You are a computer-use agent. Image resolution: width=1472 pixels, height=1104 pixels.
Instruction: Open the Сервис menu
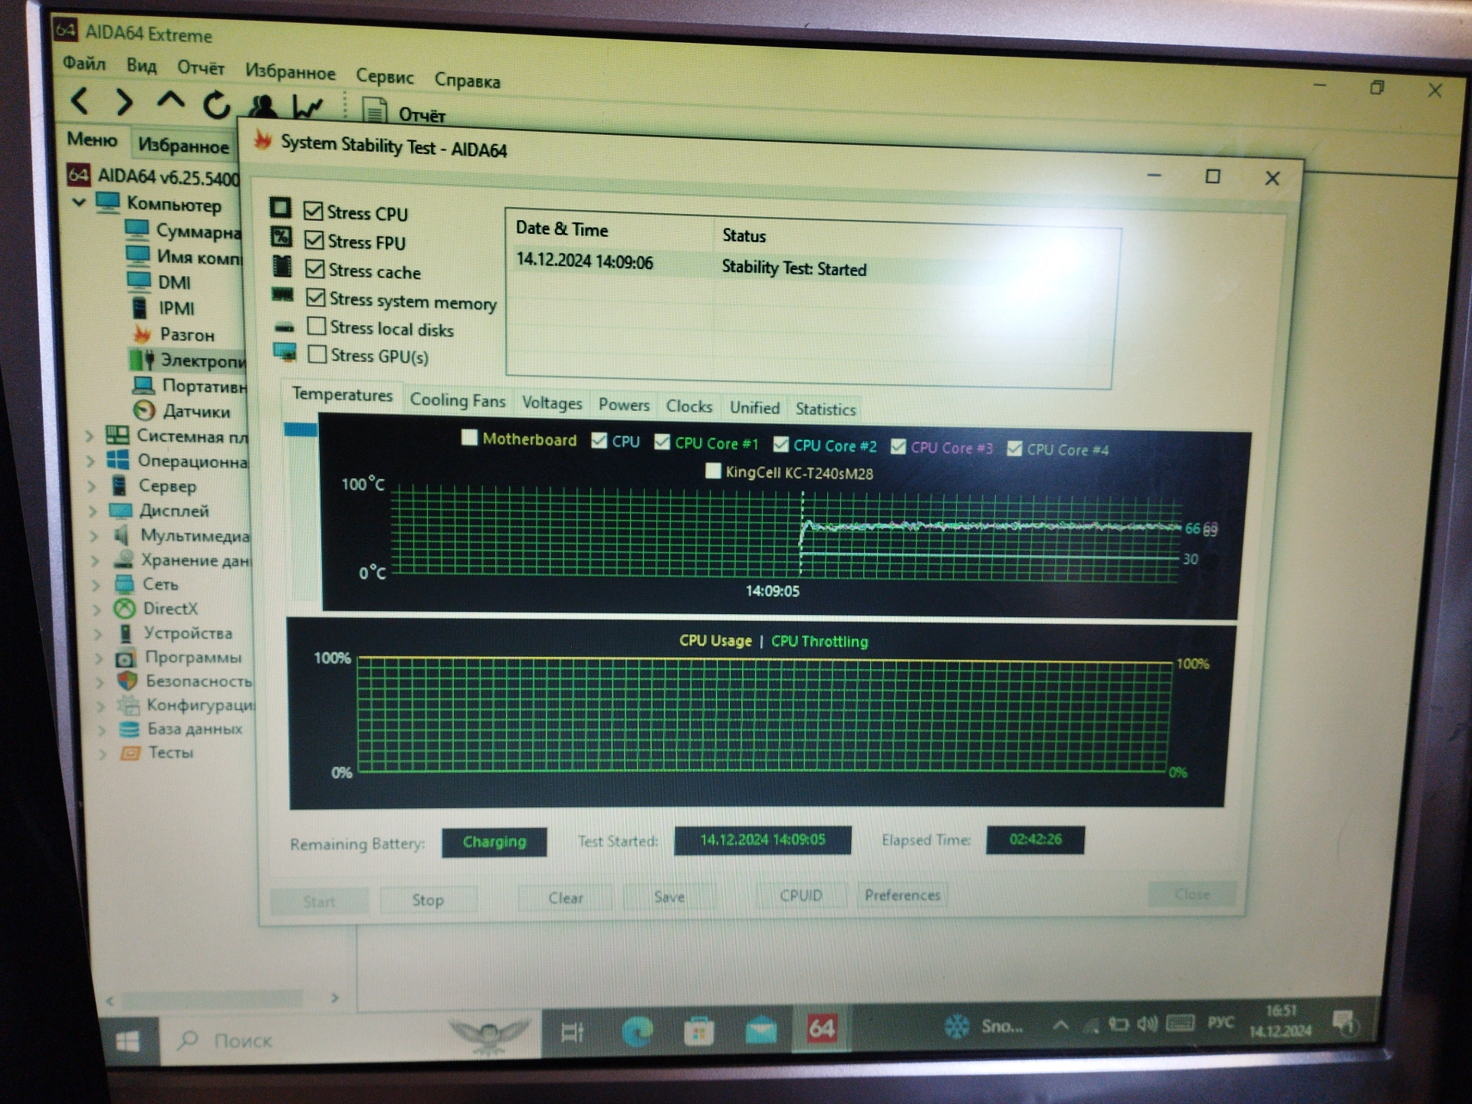point(385,77)
